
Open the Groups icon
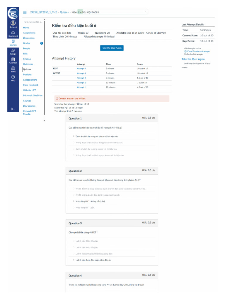click(x=13, y=50)
